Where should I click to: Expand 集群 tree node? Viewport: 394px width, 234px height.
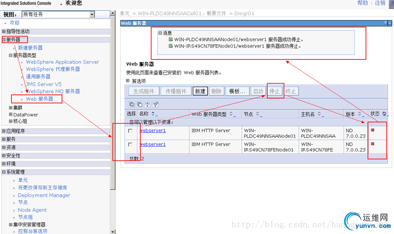pyautogui.click(x=10, y=108)
